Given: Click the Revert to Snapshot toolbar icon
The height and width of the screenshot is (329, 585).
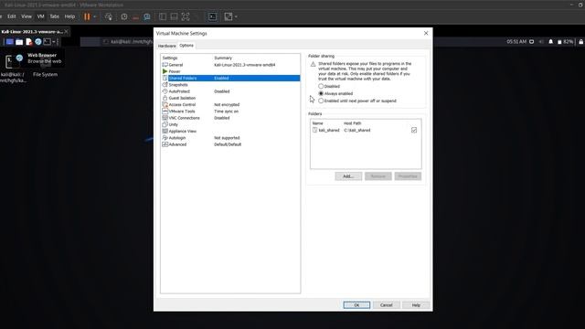Looking at the screenshot, I should 135,16.
